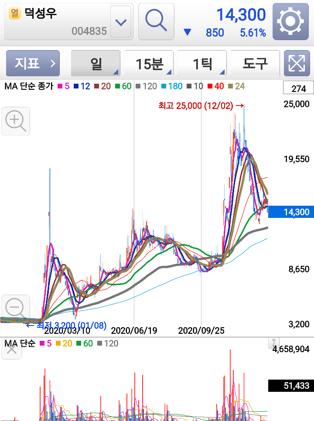Click the 2020/06/19 date label
Screen dimensions: 314x421
pos(134,330)
